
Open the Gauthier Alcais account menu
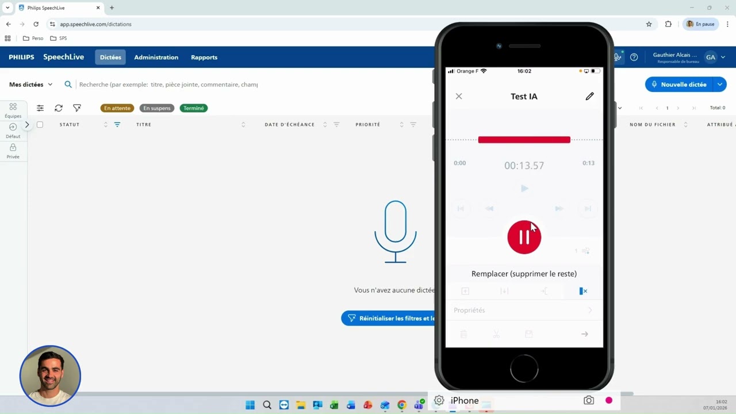tap(689, 57)
